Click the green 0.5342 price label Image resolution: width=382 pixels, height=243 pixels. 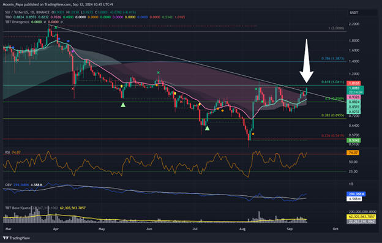click(x=354, y=140)
